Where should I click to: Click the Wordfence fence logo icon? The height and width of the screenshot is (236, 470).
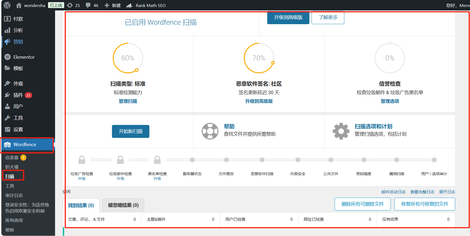8,145
